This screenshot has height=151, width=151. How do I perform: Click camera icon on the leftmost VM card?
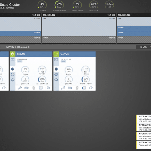tap(4, 88)
